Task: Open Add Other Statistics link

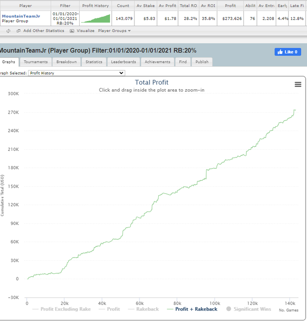Action: pos(44,31)
